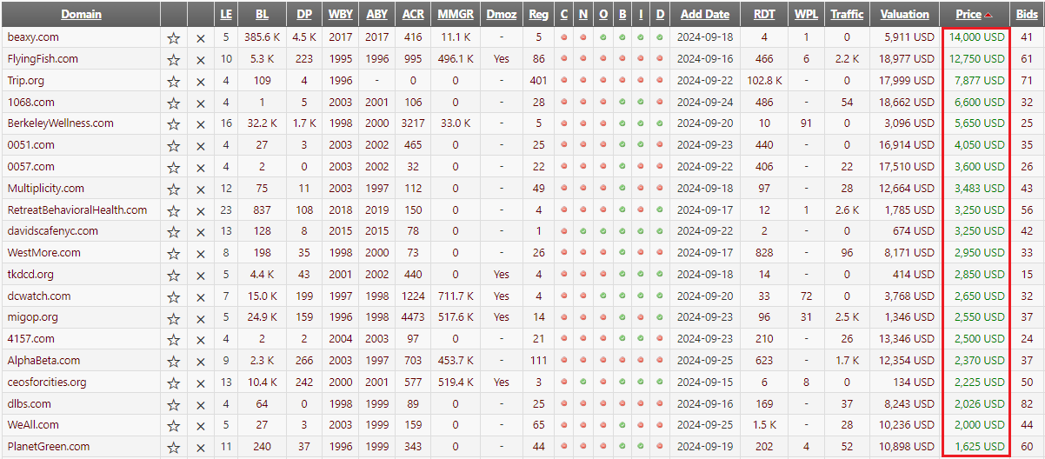Sort table by Valuation column
The image size is (1045, 459).
coord(904,14)
